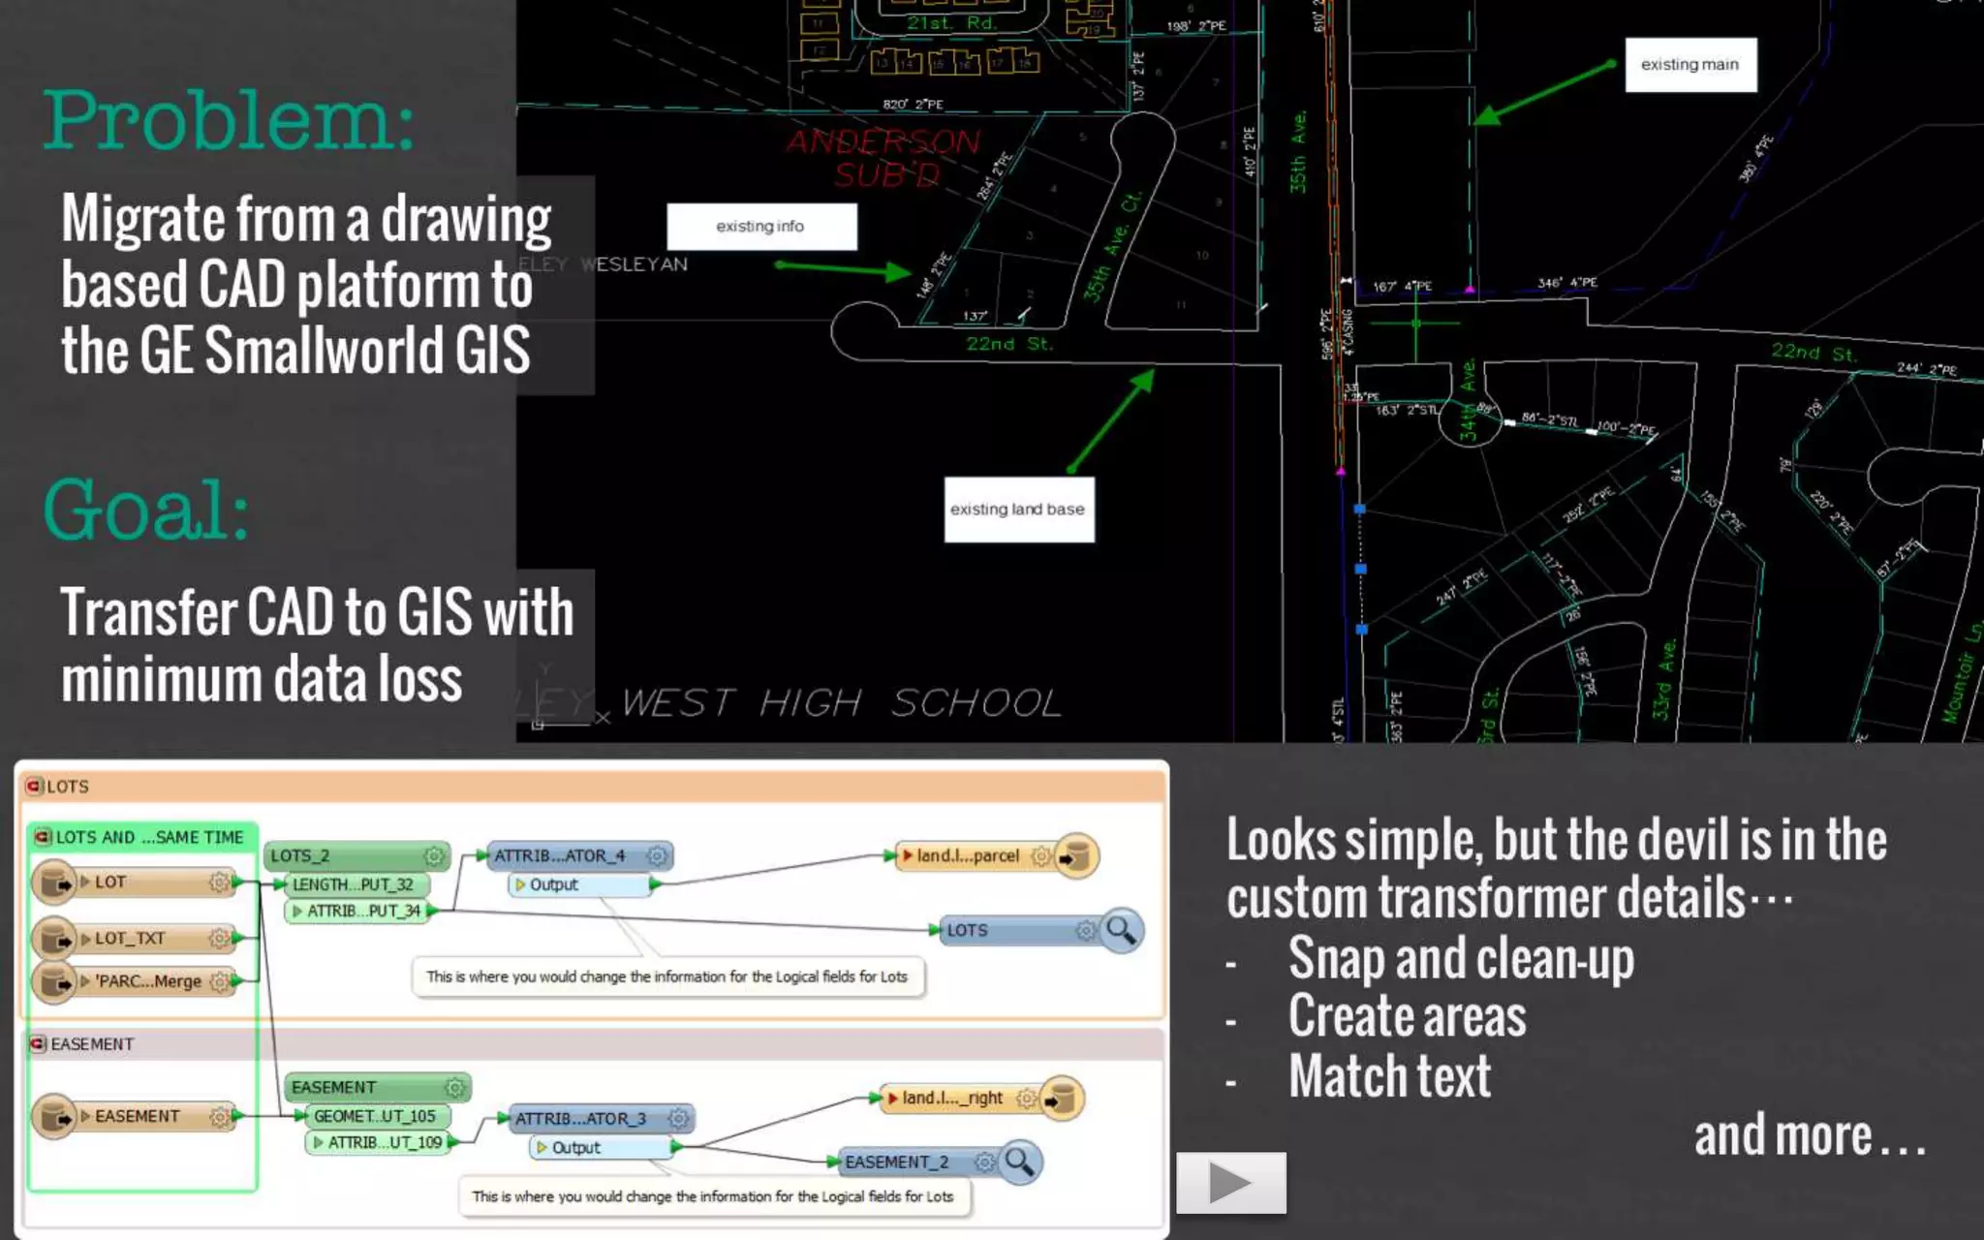The image size is (1984, 1240).
Task: Click the ATTRIB...ATOR_4 transformer name
Action: 560,855
